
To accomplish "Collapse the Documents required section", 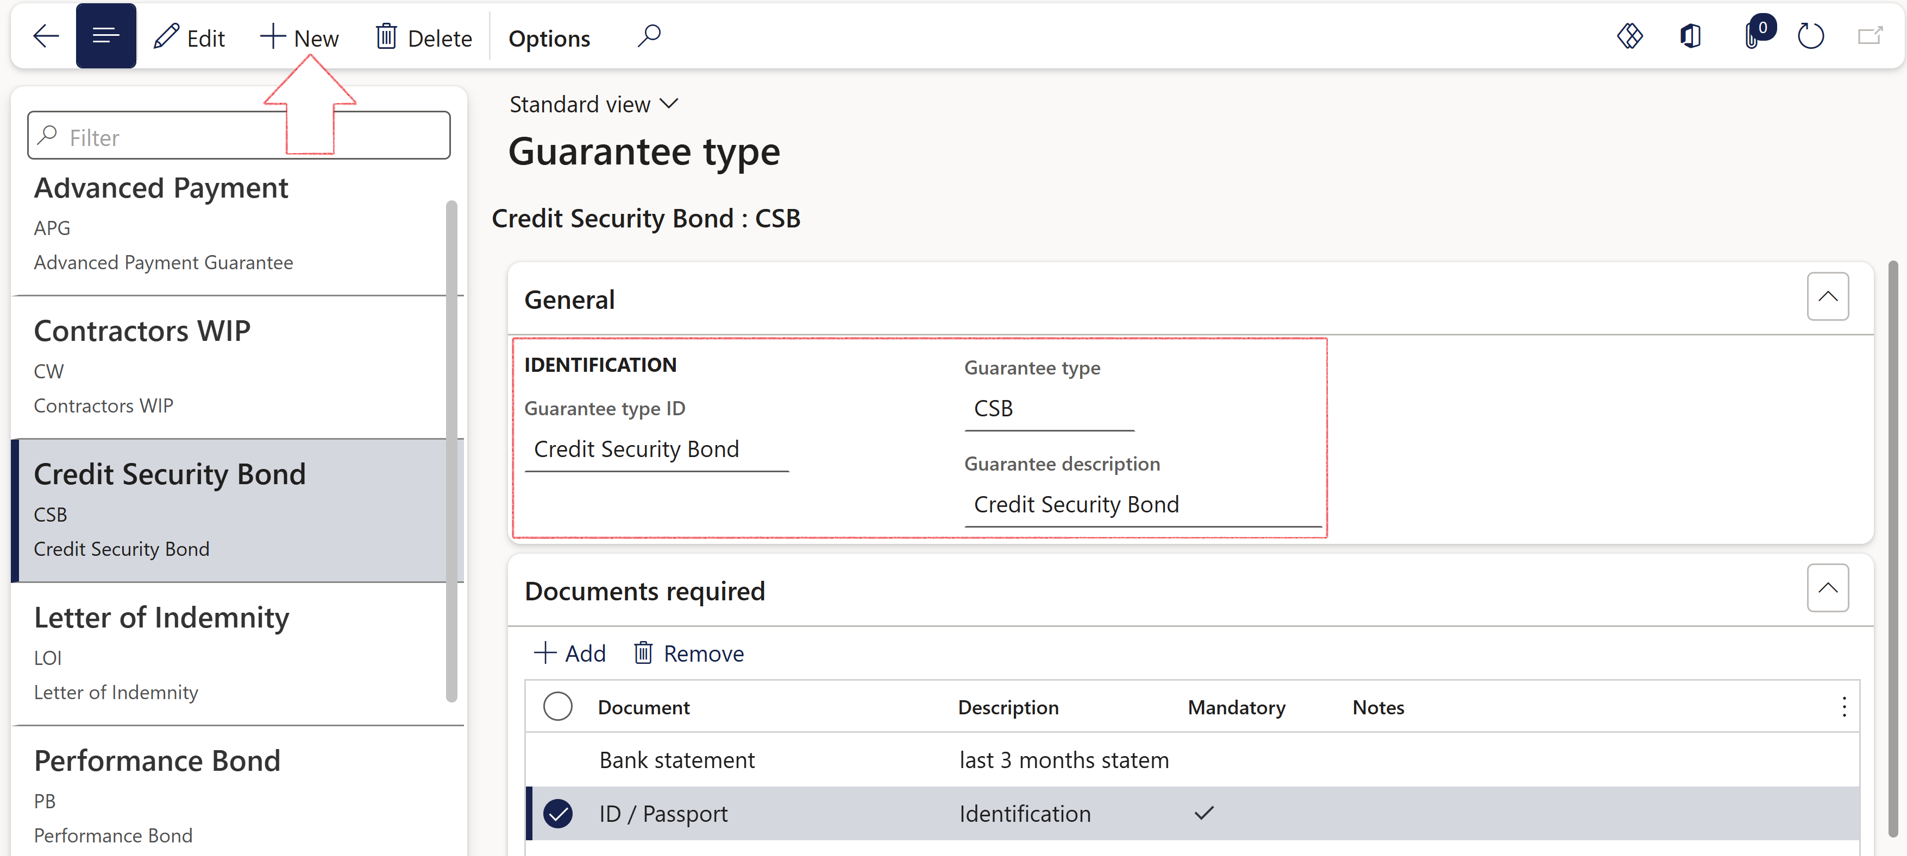I will pyautogui.click(x=1827, y=588).
